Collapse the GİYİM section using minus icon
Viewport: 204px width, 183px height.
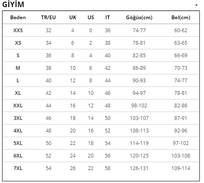[196, 5]
